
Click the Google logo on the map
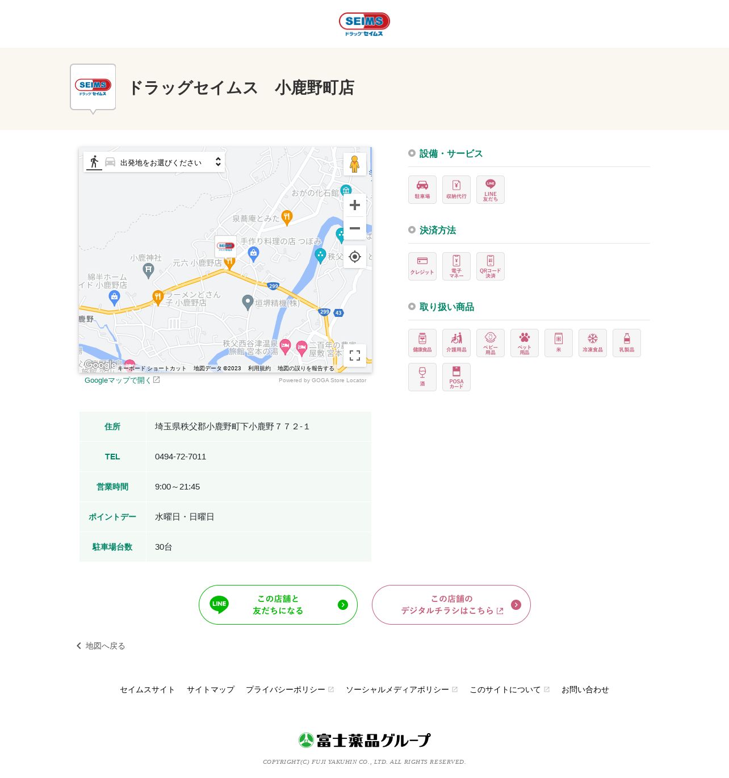click(x=100, y=365)
